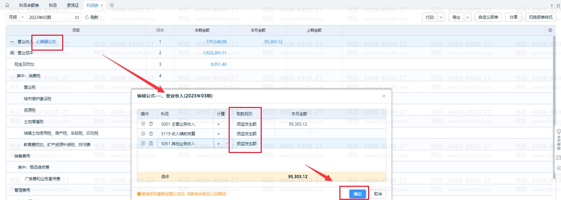Click the 确定 confirm button

click(x=358, y=194)
